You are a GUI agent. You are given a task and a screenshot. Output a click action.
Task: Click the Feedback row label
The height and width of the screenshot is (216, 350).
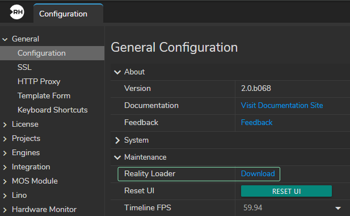(x=141, y=123)
